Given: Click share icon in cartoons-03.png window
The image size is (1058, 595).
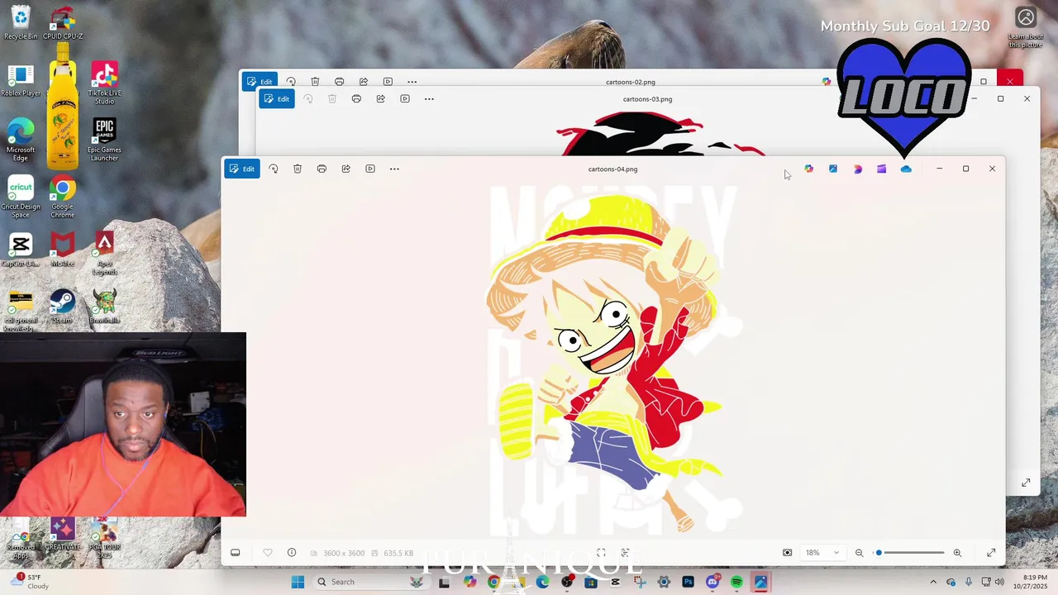Looking at the screenshot, I should [x=381, y=99].
